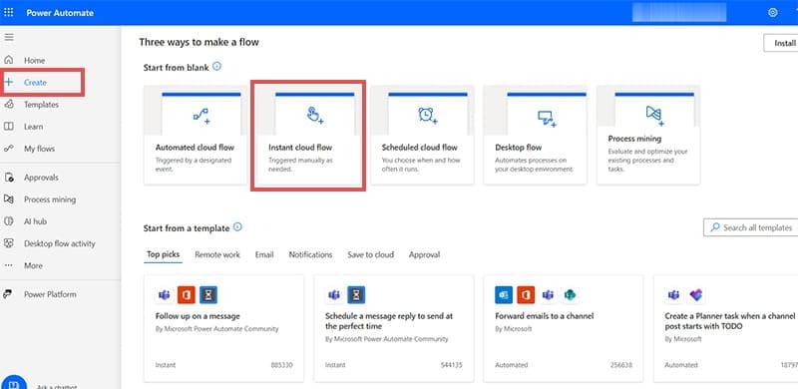Click the 256638 usage count
798x389 pixels.
coord(621,365)
